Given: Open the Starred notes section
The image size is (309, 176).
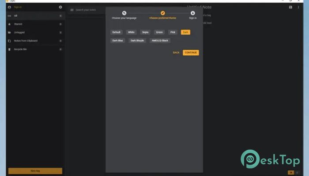Looking at the screenshot, I should point(18,24).
